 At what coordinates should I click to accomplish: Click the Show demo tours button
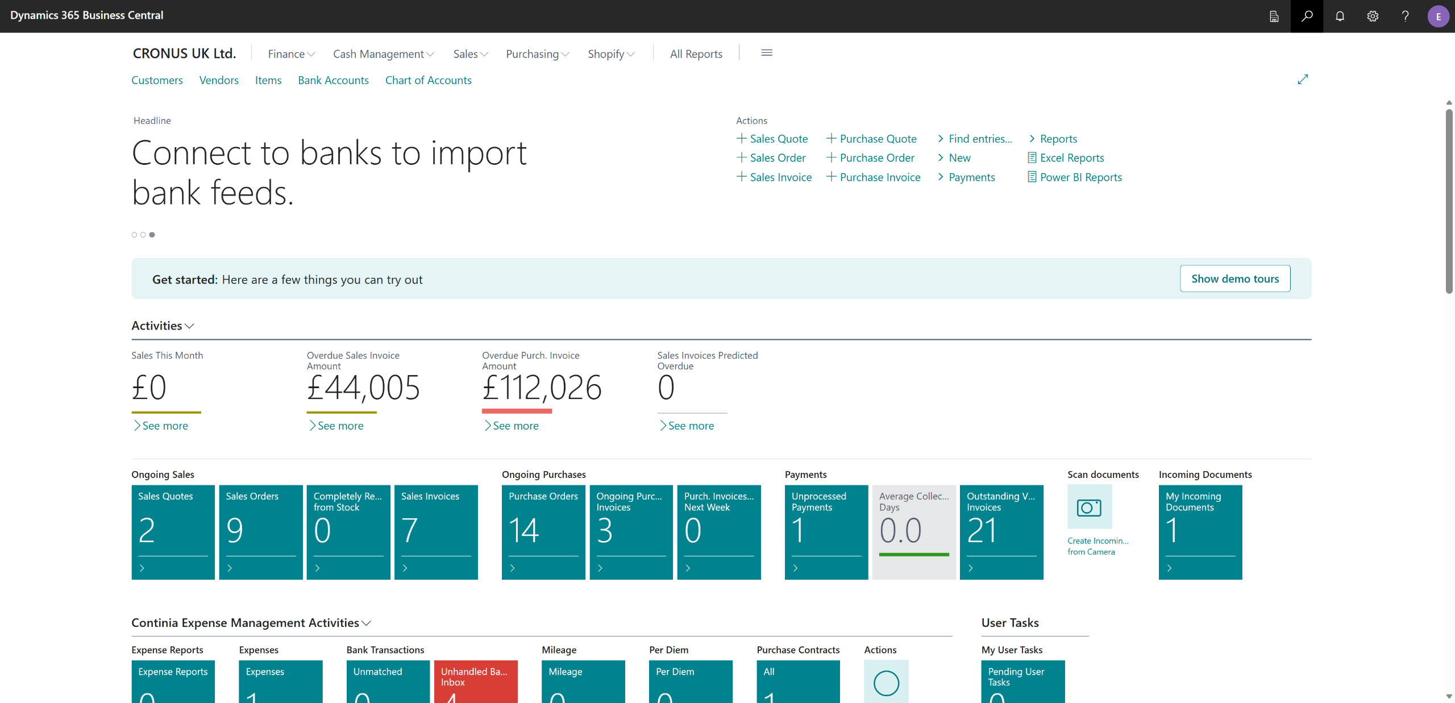[x=1234, y=278]
